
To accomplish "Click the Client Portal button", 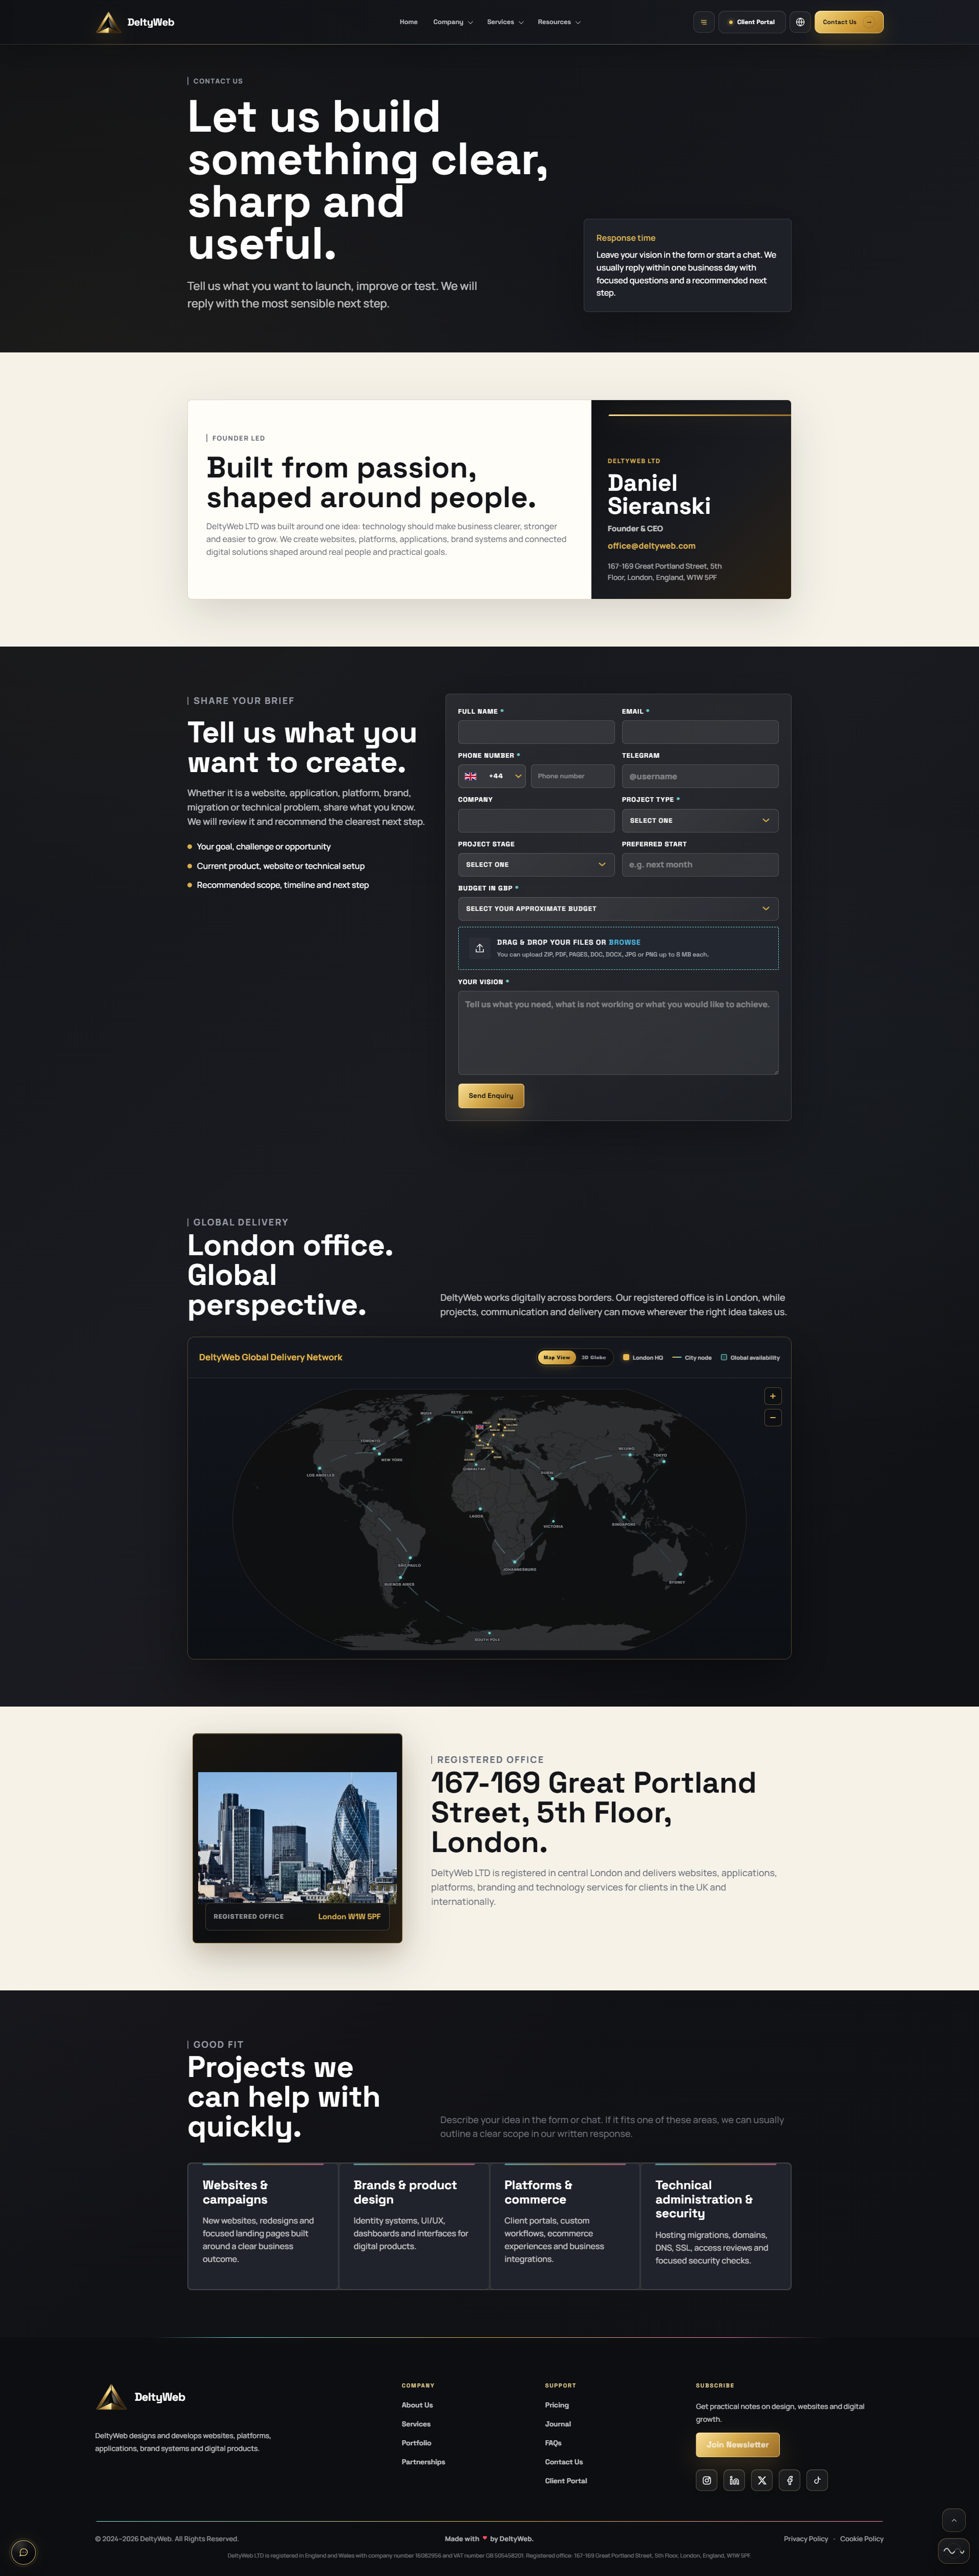I will point(752,22).
